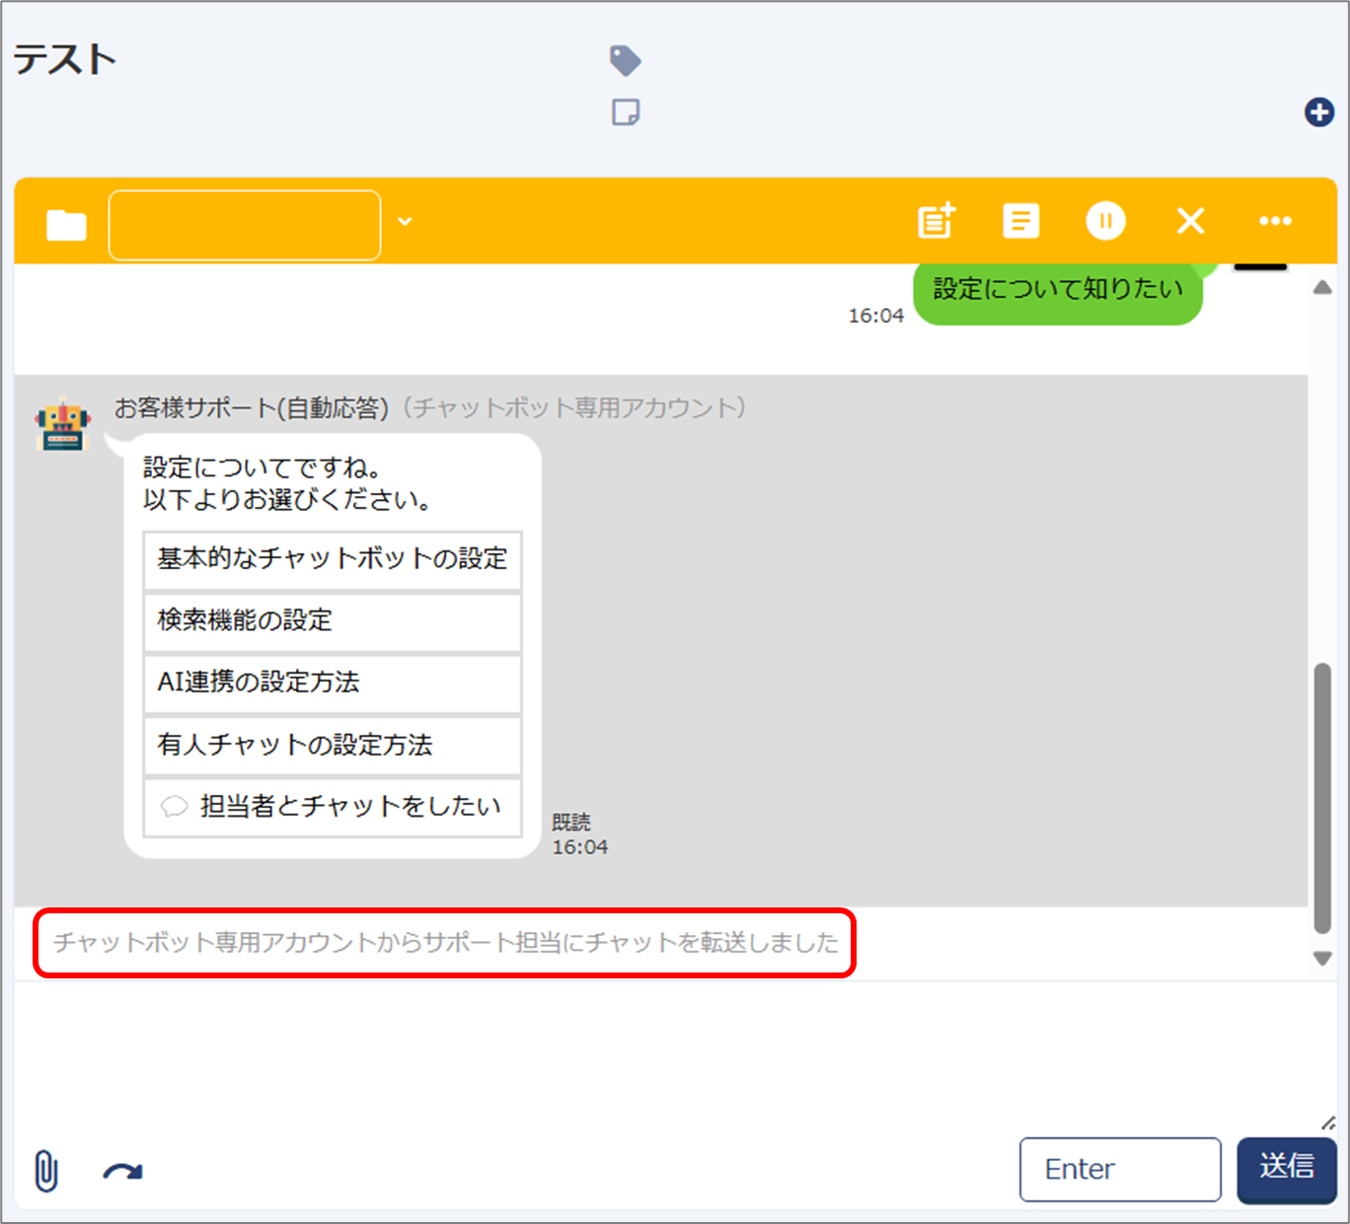1350x1224 pixels.
Task: Expand the dropdown chevron next to the folder field
Action: 405,222
